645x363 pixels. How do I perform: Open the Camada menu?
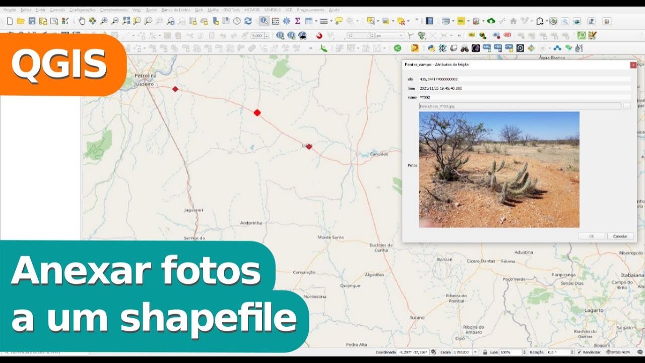pyautogui.click(x=57, y=10)
